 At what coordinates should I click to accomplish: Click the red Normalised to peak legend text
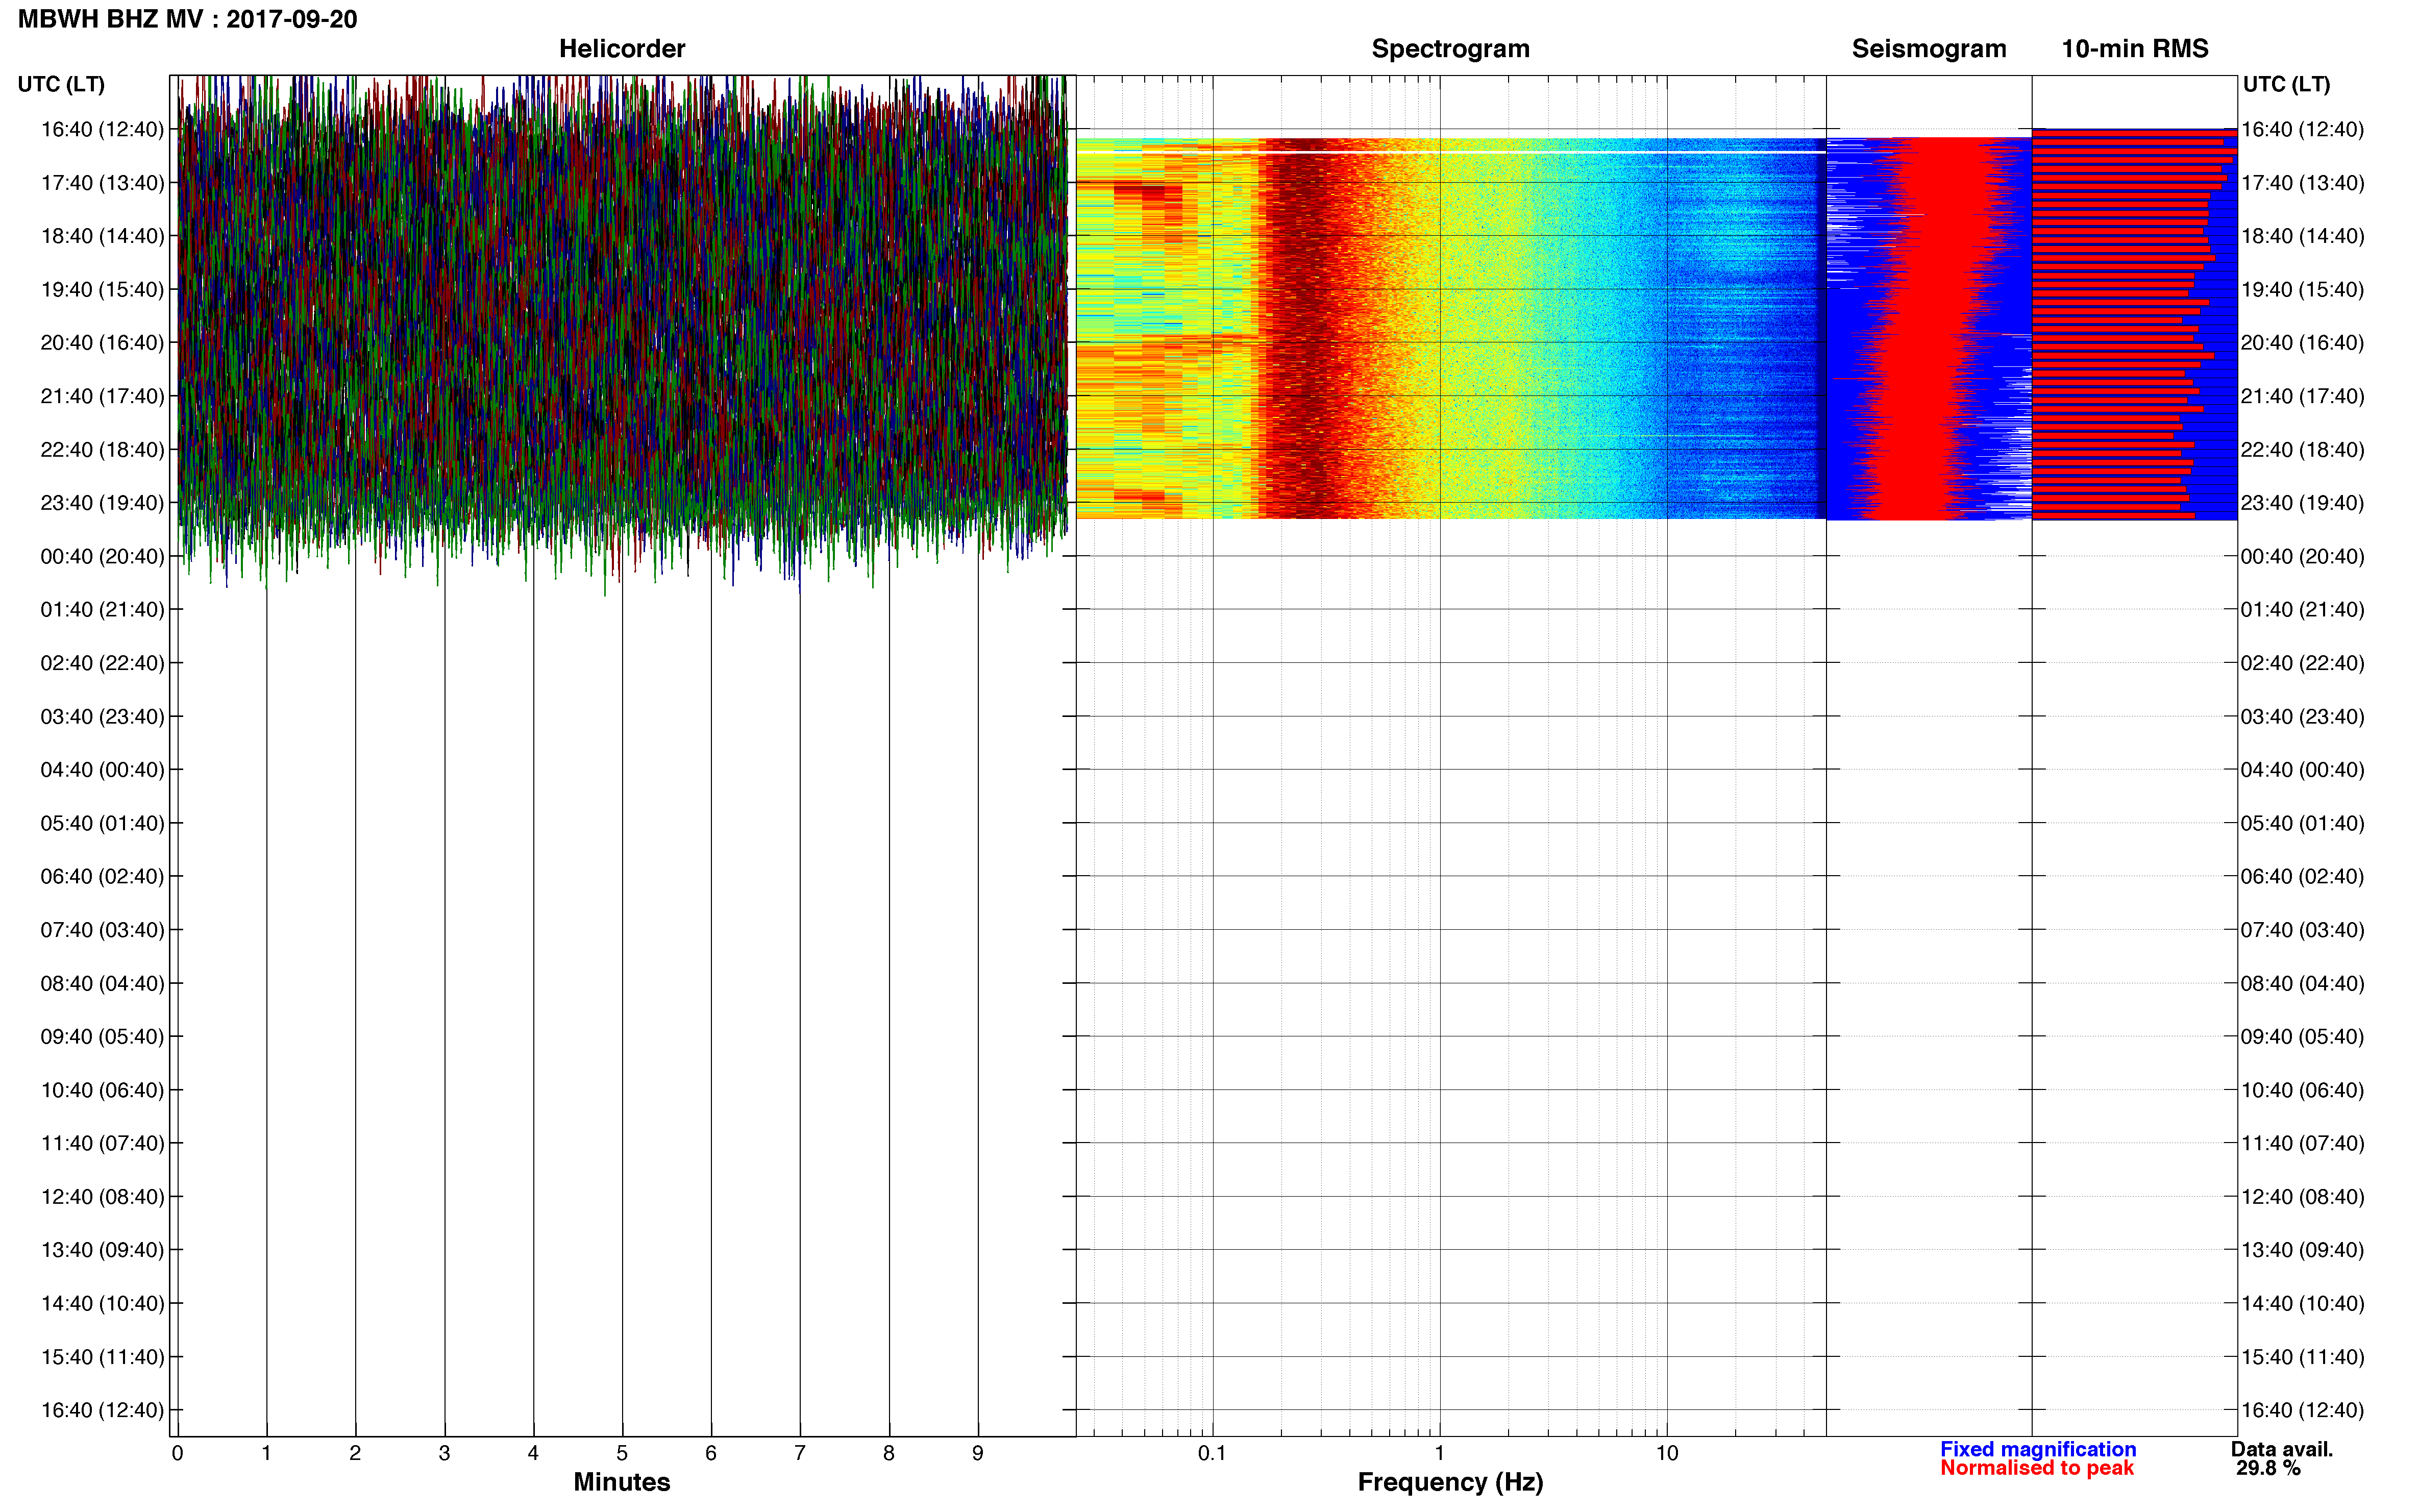(2037, 1468)
